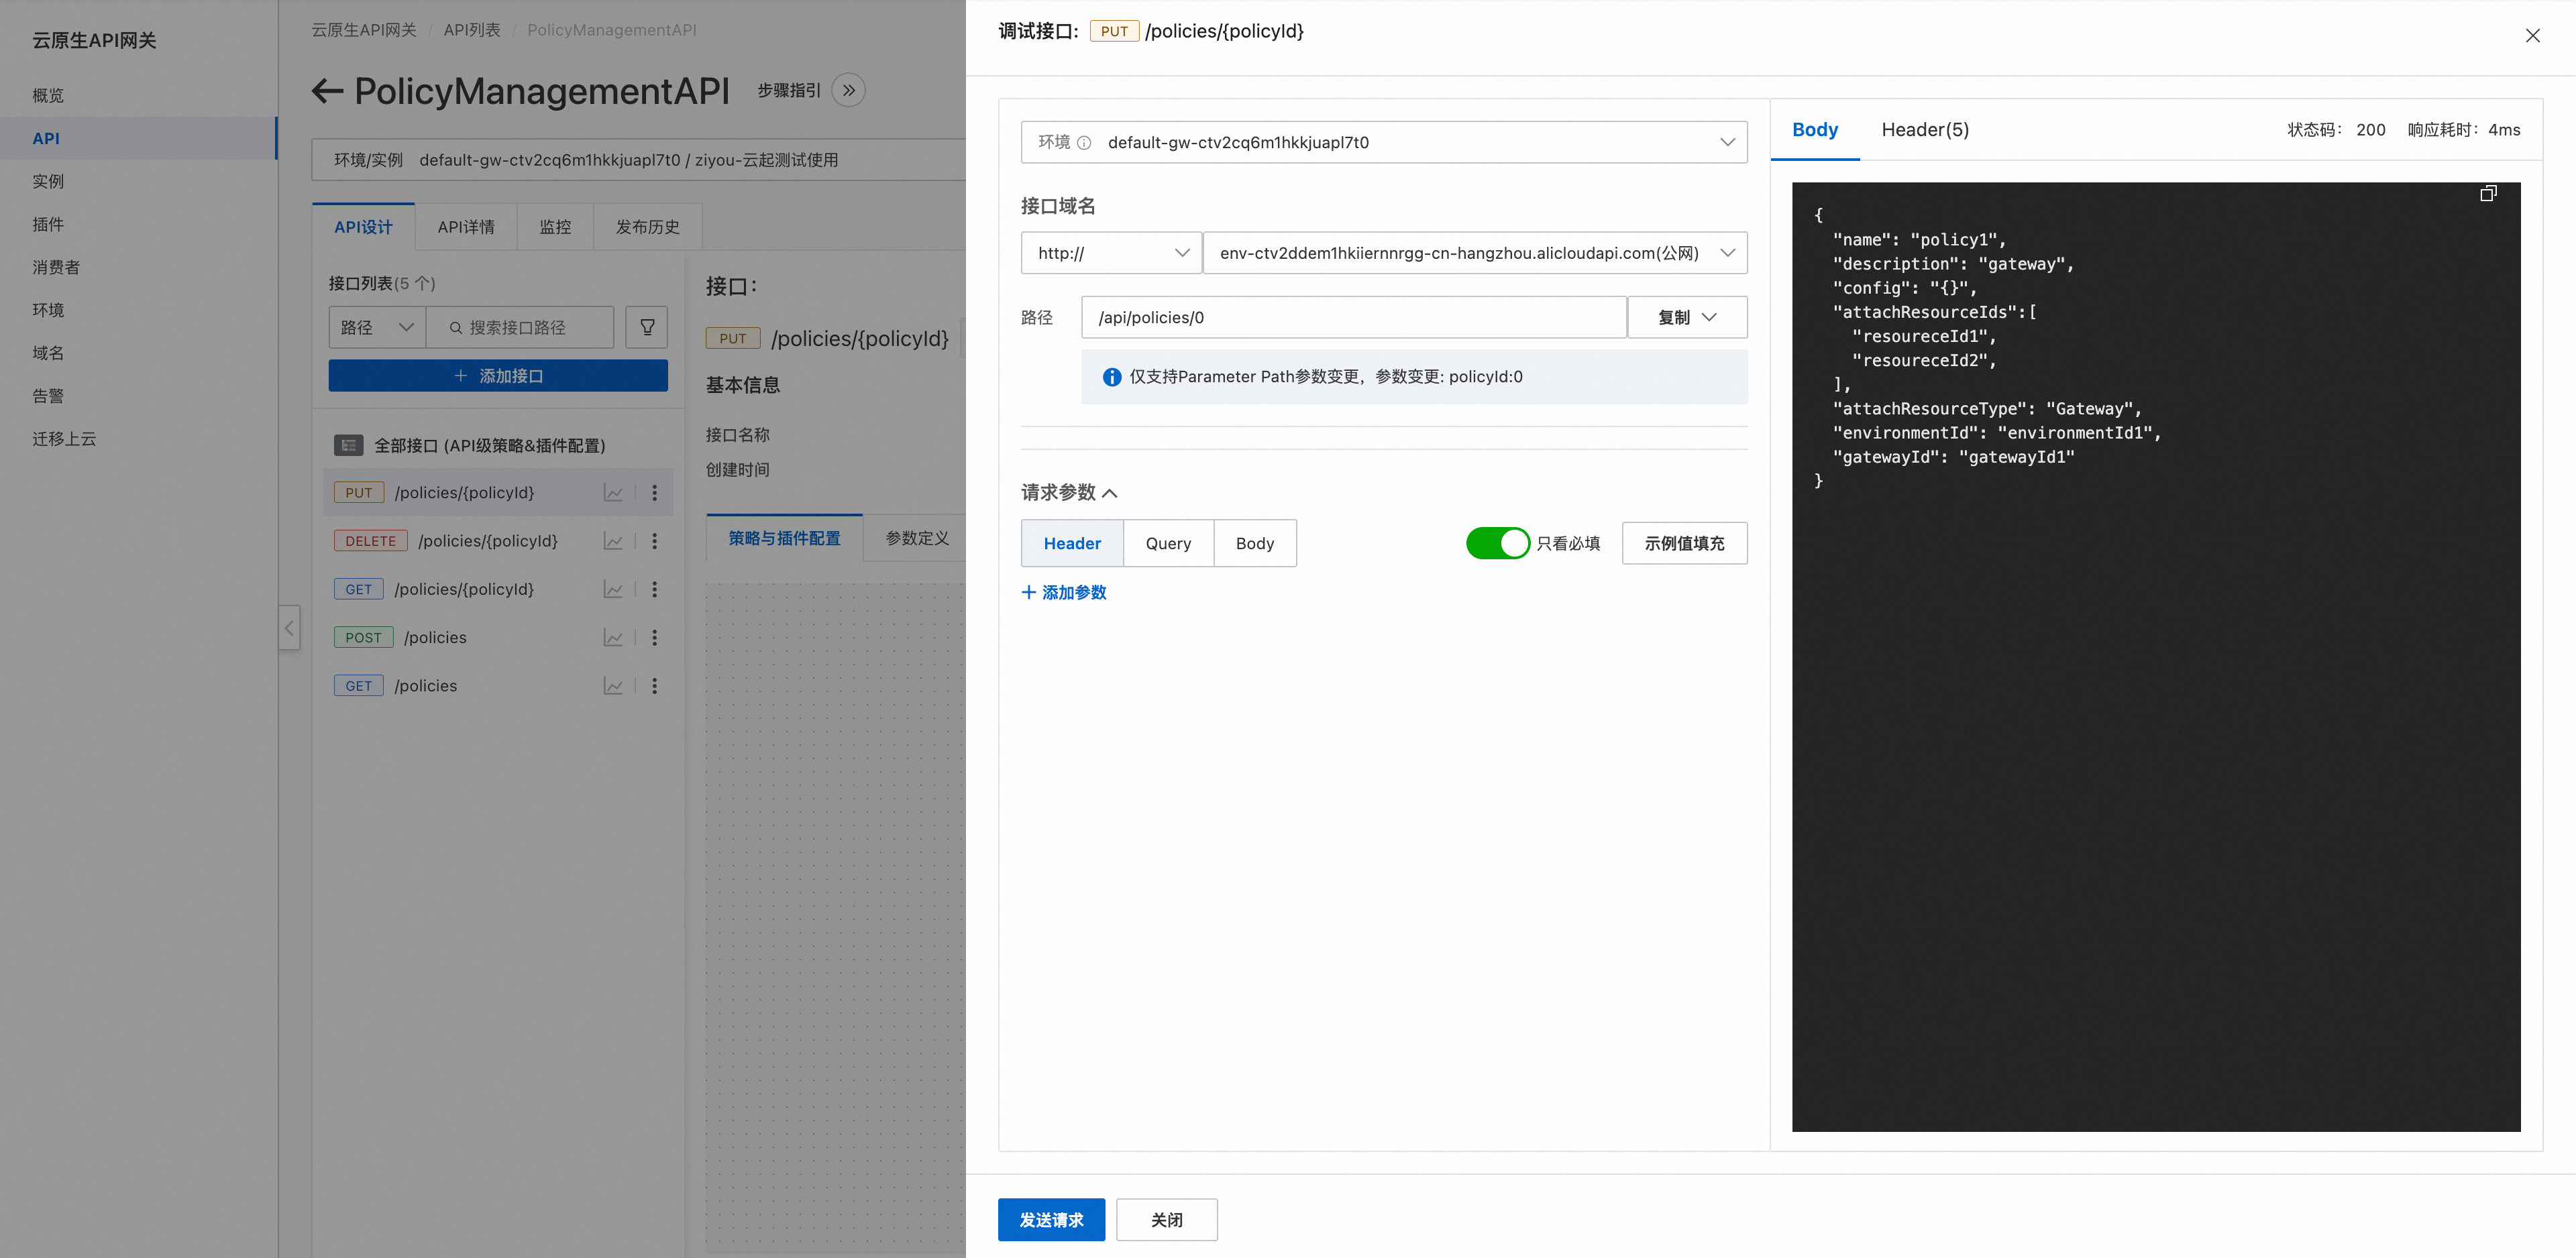Screen dimensions: 2576x1258
Task: Open more options menu for DELETE /policies/{policyId}
Action: [x=655, y=541]
